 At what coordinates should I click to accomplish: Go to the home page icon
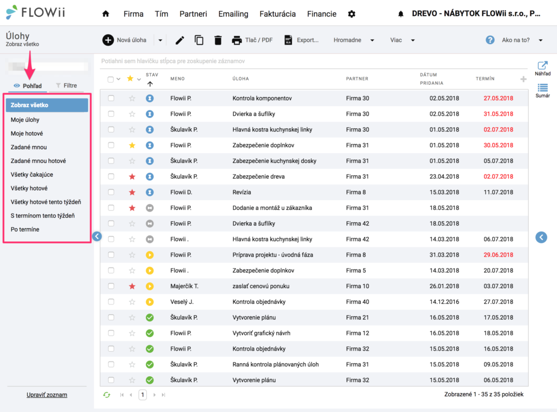pyautogui.click(x=106, y=14)
